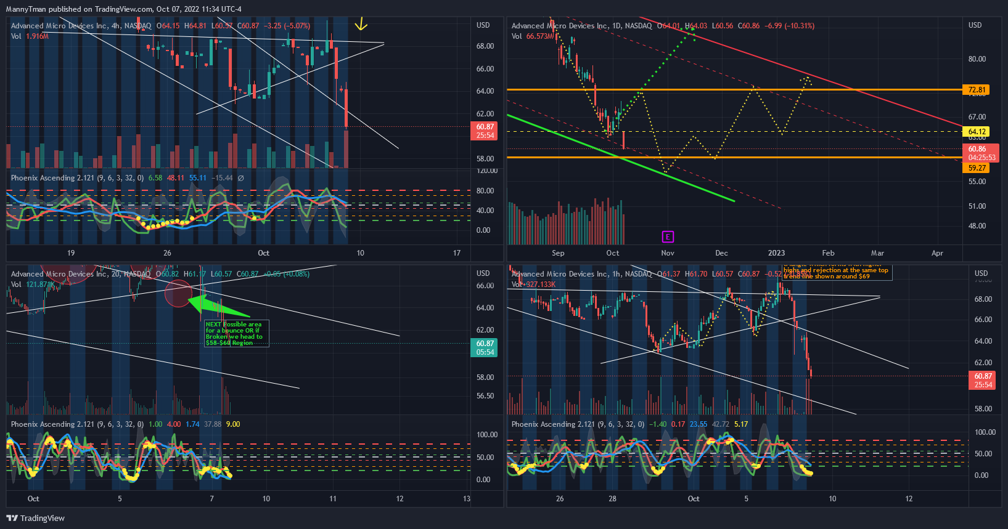The image size is (1008, 529).
Task: Click the 1h chart title Advanced Micro Devices
Action: (x=560, y=274)
